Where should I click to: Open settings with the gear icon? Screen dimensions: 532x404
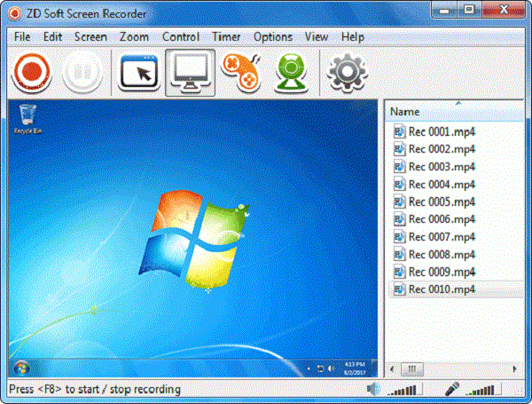(x=347, y=73)
